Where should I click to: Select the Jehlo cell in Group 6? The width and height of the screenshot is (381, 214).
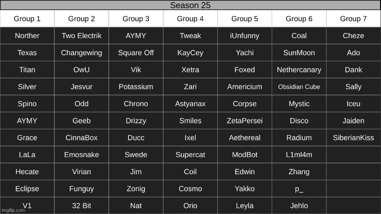299,205
